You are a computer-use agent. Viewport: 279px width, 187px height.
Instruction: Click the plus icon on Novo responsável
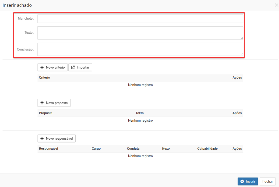coord(42,138)
